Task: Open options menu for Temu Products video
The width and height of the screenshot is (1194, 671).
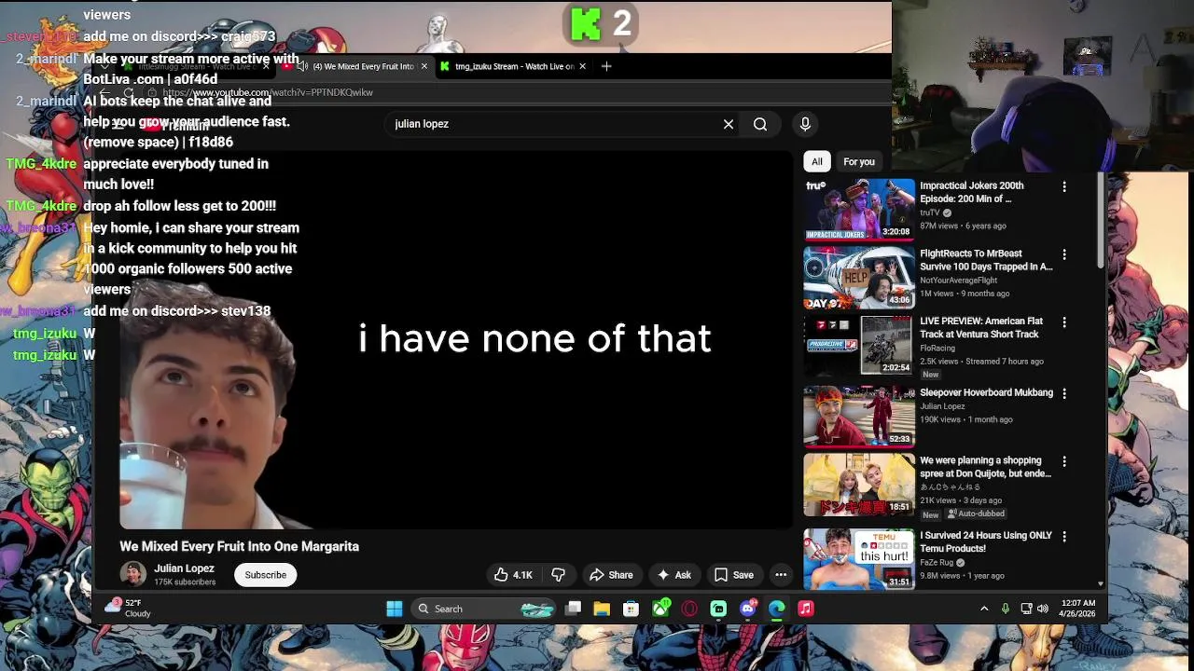Action: tap(1064, 537)
